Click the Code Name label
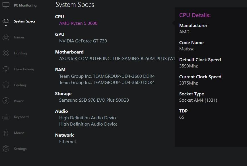This screenshot has width=247, height=166. [x=192, y=43]
